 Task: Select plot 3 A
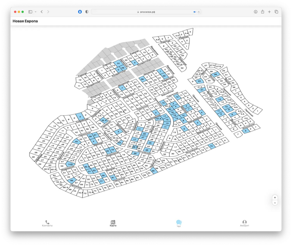pos(186,33)
